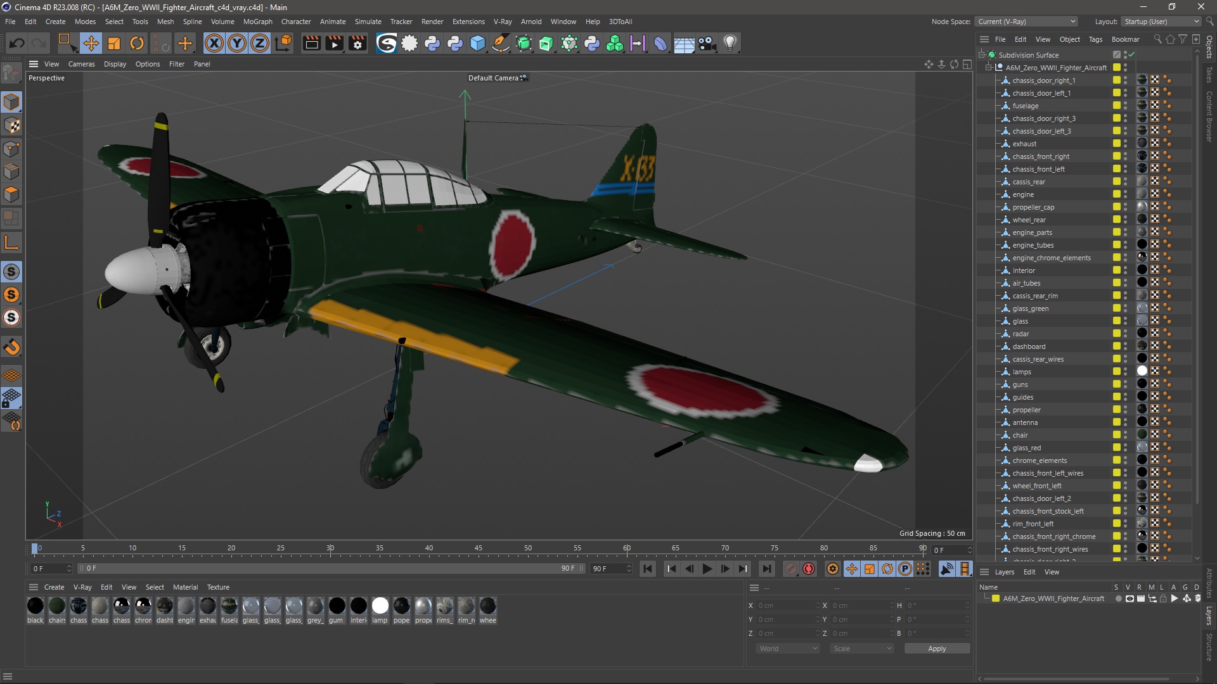Open material manager Texture menu

tap(218, 587)
